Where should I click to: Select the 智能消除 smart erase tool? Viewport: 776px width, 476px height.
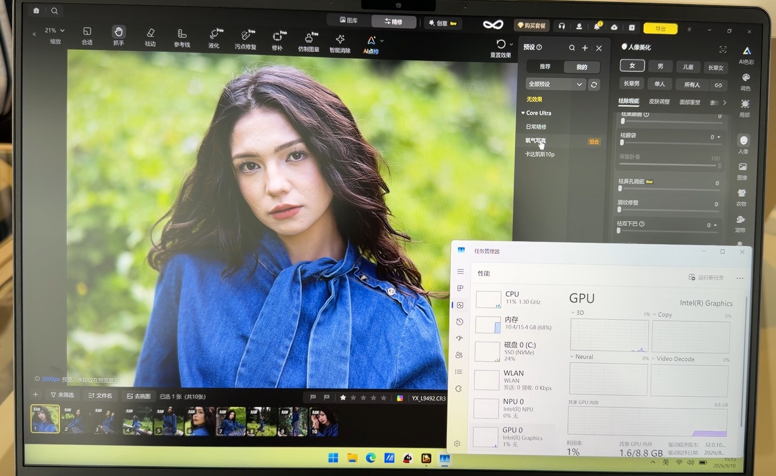[340, 44]
